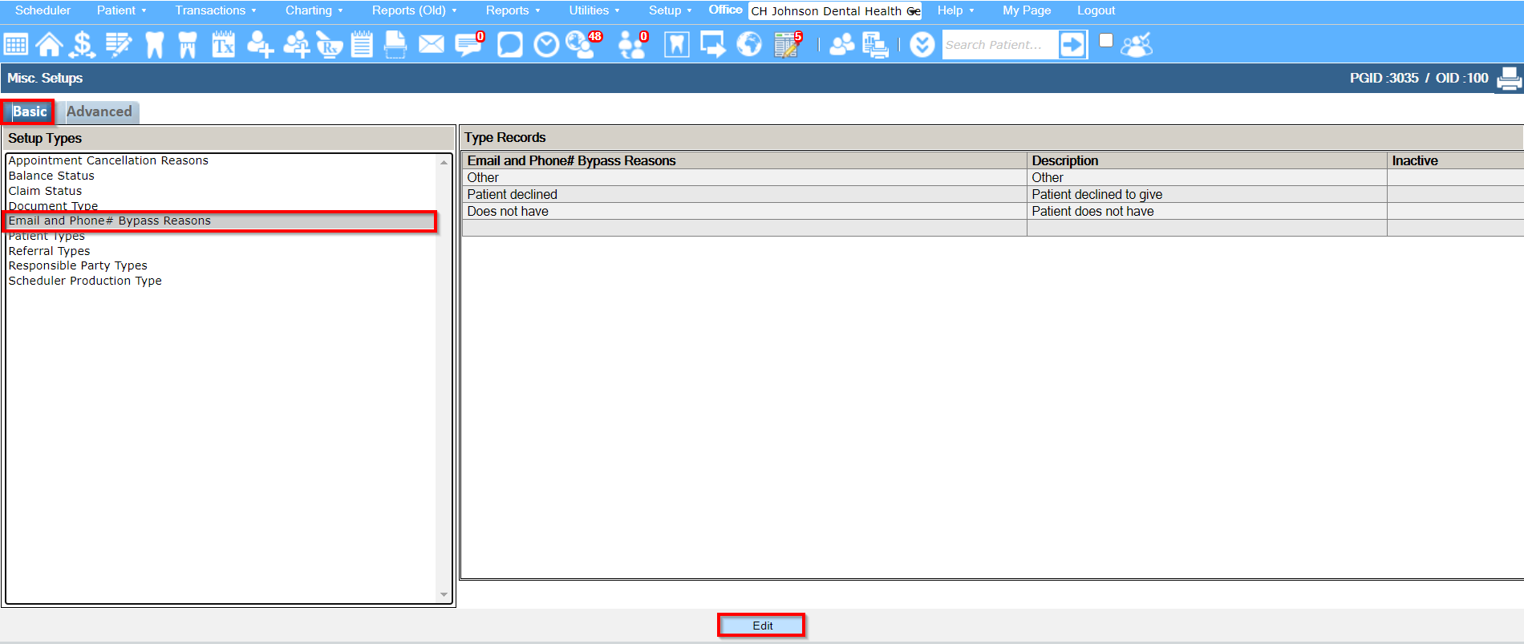The image size is (1524, 644).
Task: Open globe-person icon with 48 badge
Action: pos(583,43)
